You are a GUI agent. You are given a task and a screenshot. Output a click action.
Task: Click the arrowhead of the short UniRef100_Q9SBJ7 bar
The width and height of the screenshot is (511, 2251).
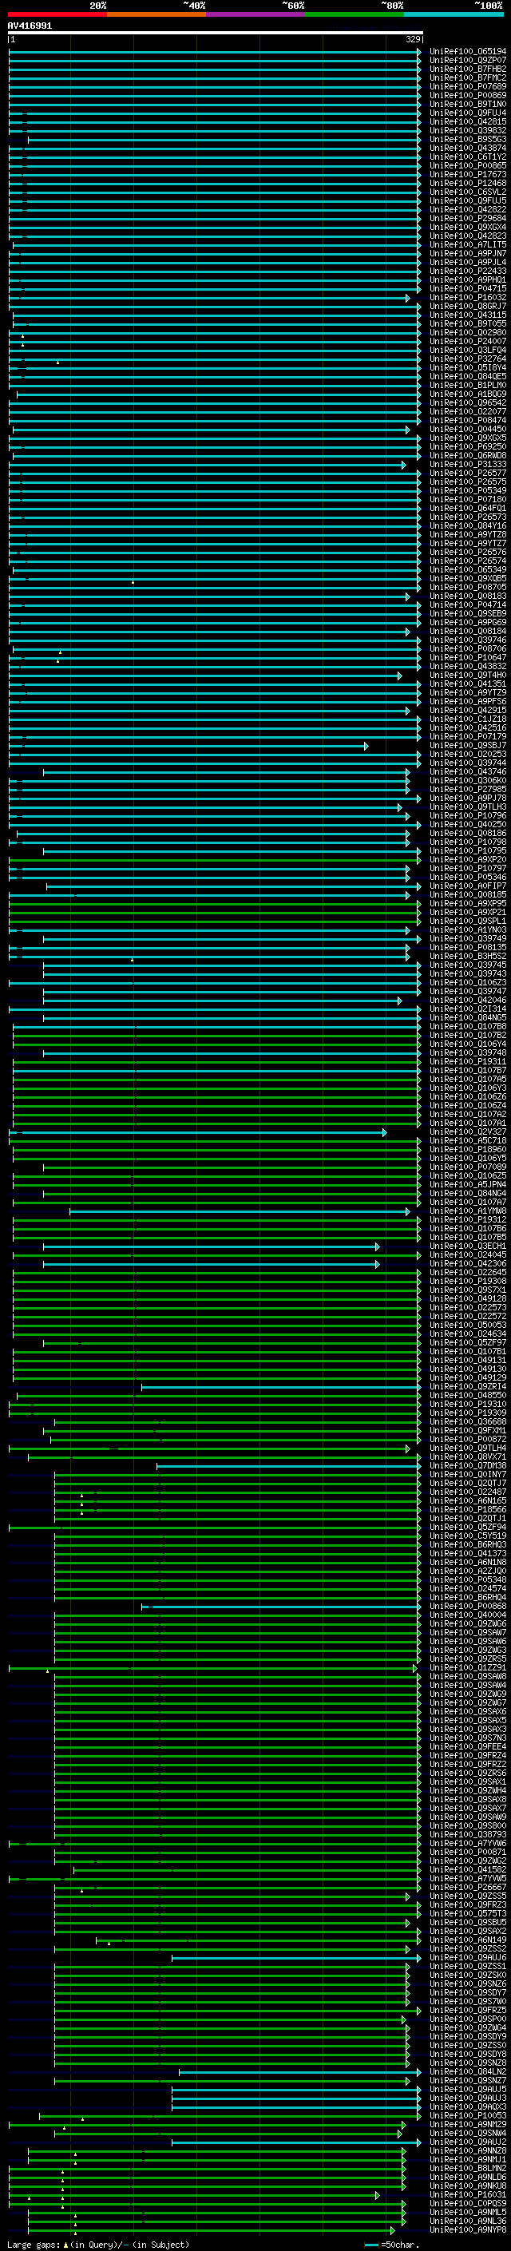366,745
